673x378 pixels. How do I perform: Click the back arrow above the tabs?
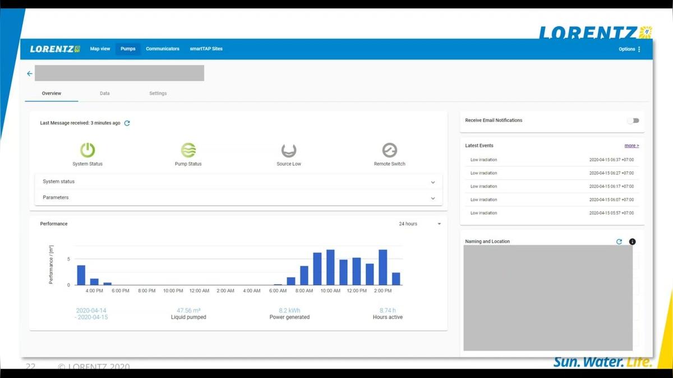pyautogui.click(x=30, y=73)
